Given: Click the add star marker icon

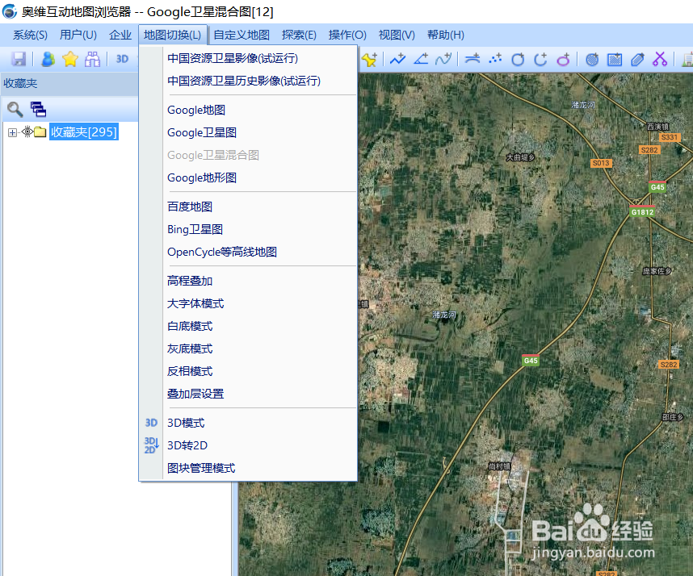Looking at the screenshot, I should 369,59.
